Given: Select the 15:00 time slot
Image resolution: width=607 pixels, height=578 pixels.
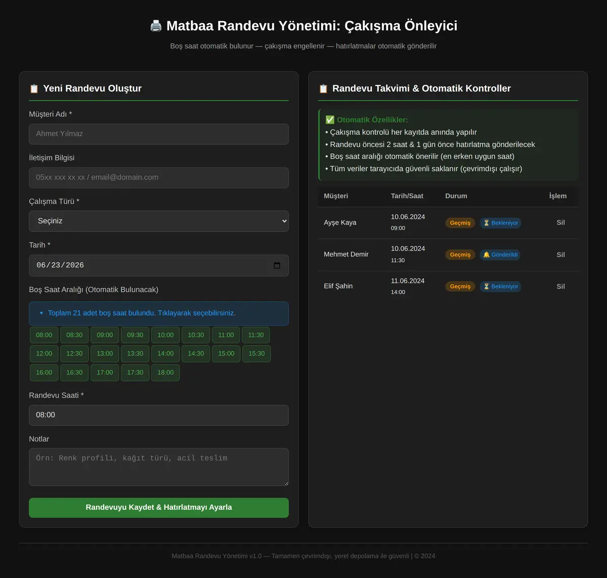Looking at the screenshot, I should coord(226,353).
